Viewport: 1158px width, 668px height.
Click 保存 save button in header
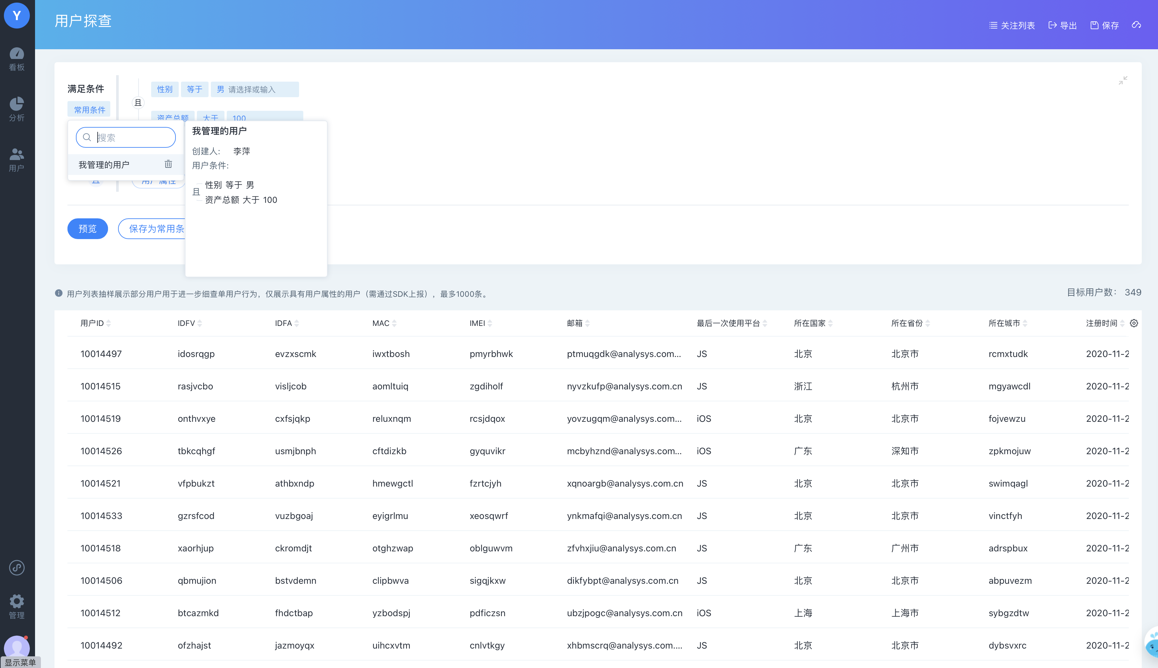coord(1105,25)
